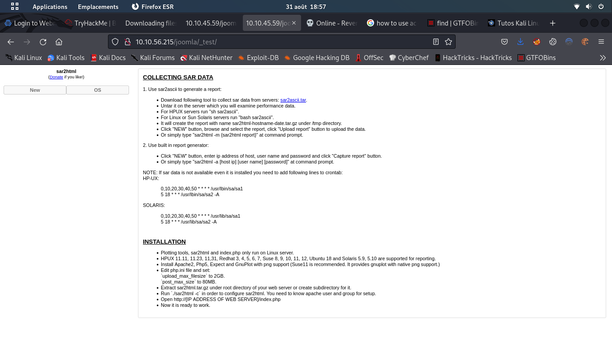This screenshot has width=612, height=344.
Task: Click the FoxyProxy extension icon
Action: (536, 41)
